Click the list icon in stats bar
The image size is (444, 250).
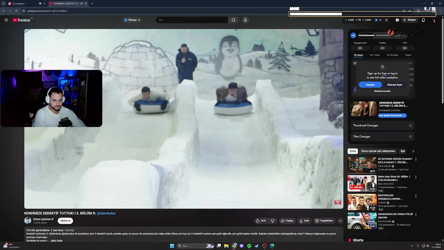(381, 20)
